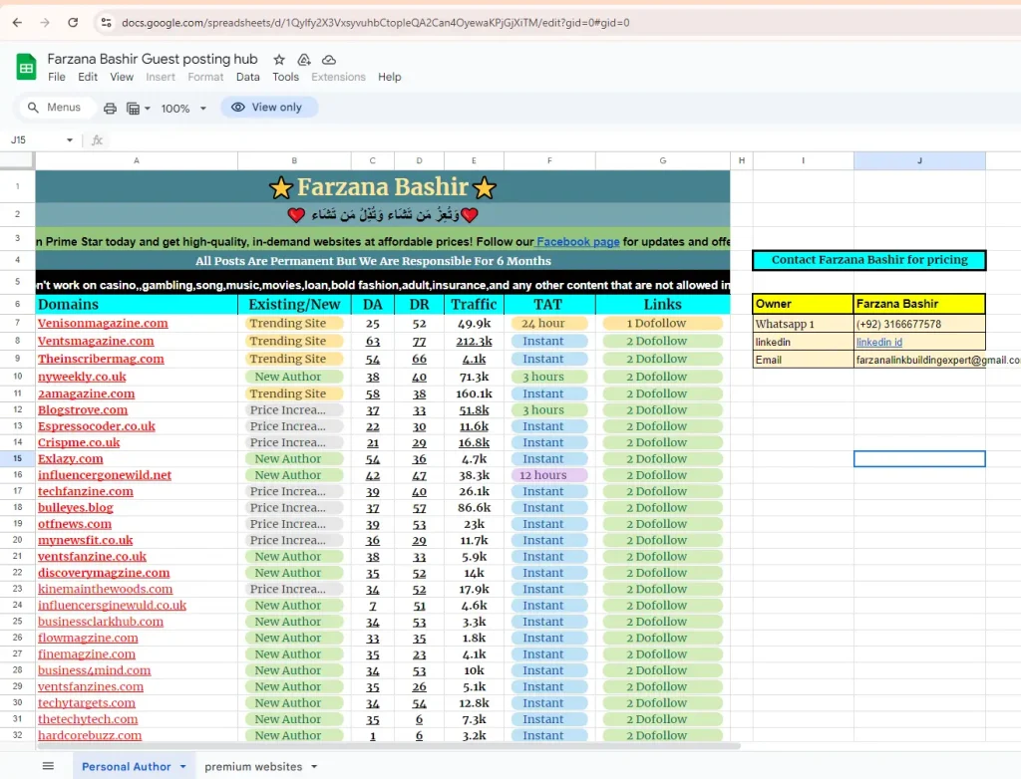The height and width of the screenshot is (779, 1021).
Task: Click the horizontal scrollbar below the sheet
Action: tap(388, 746)
